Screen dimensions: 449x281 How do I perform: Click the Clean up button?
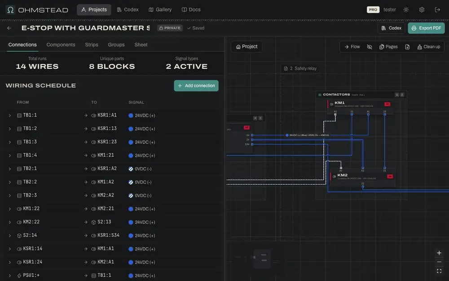coord(429,47)
